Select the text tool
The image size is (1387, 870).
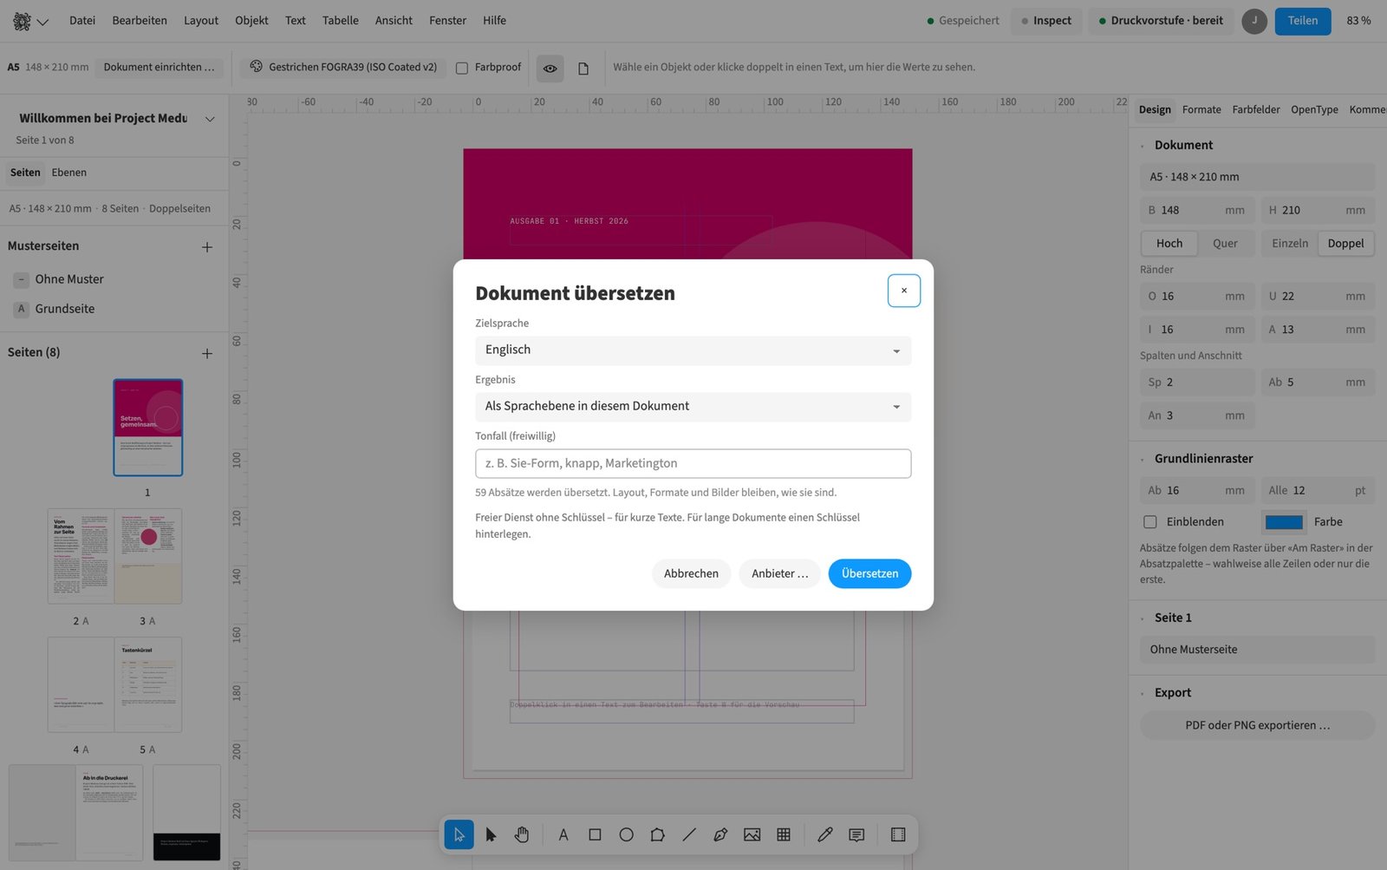[x=563, y=834]
